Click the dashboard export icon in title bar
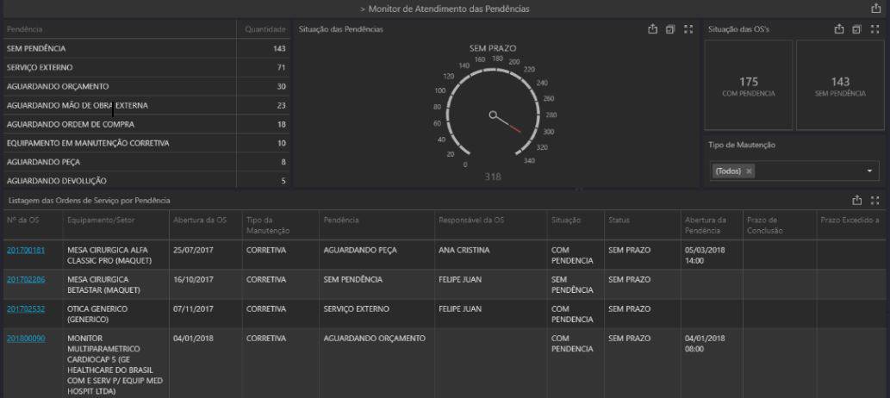 876,9
